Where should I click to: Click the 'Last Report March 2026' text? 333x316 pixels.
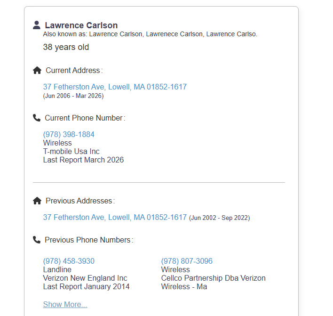pyautogui.click(x=83, y=160)
